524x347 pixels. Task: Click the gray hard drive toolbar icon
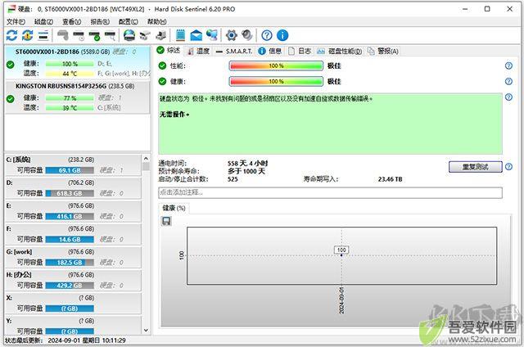coord(62,35)
